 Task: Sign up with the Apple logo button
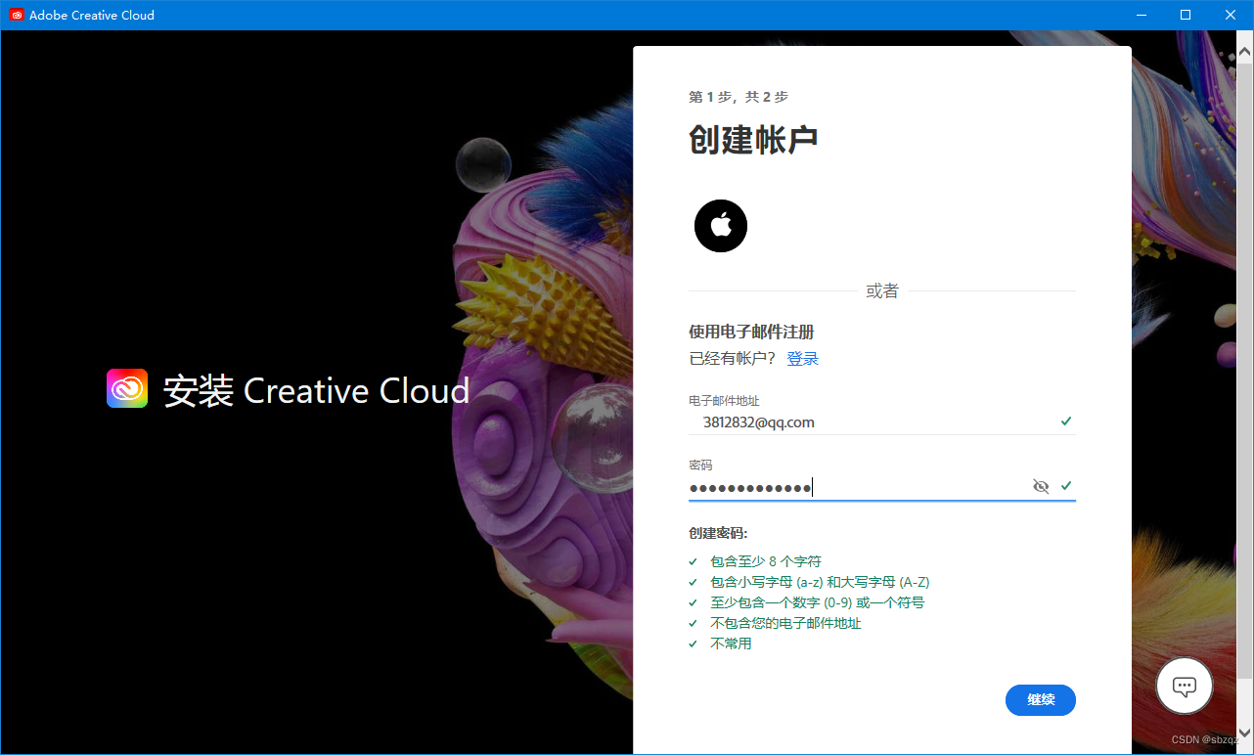(x=721, y=226)
